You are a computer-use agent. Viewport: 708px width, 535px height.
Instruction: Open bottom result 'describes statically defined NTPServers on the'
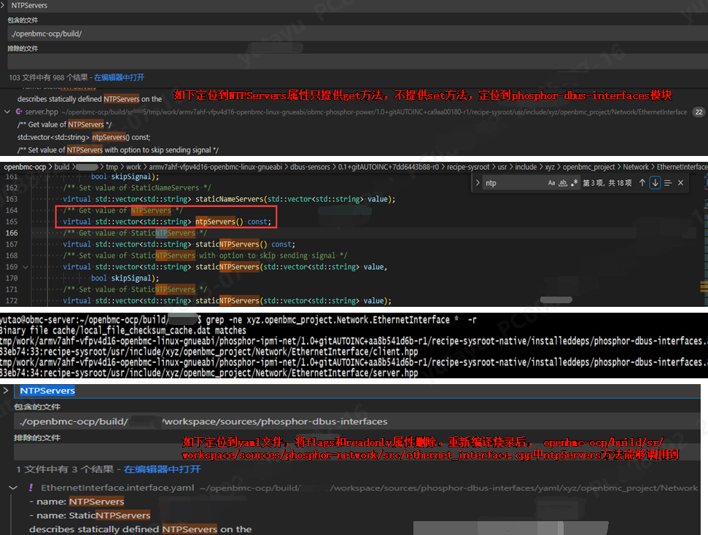141,529
